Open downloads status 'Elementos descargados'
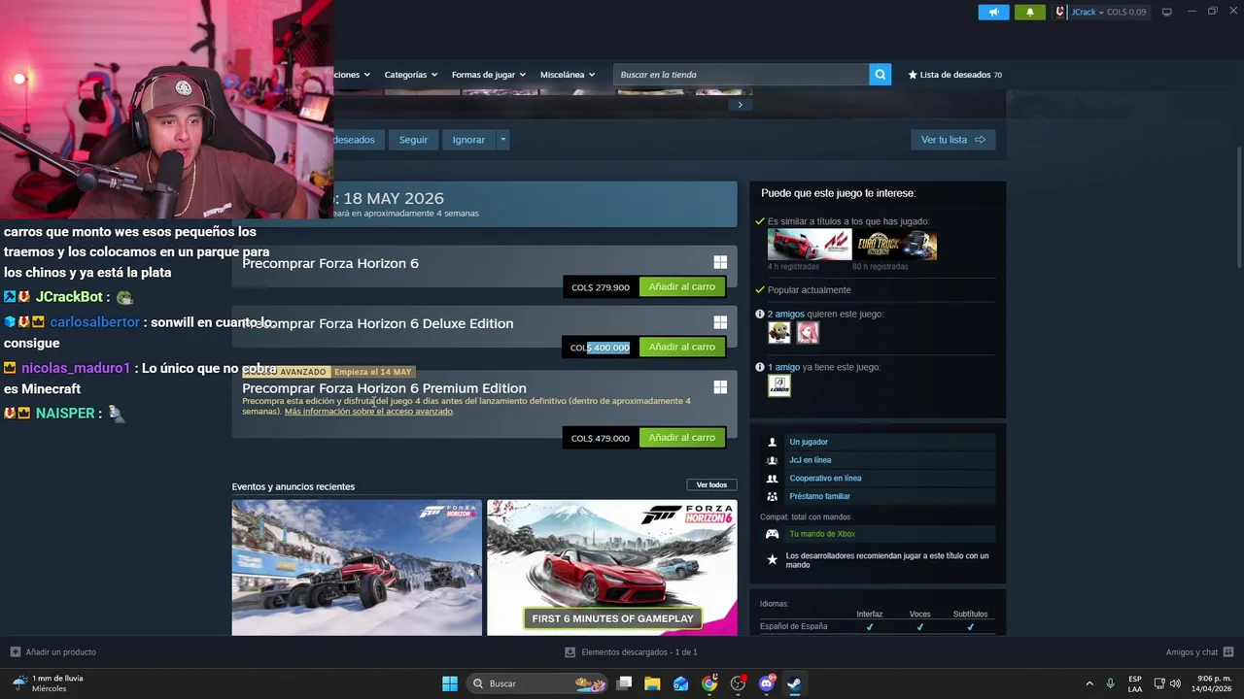The image size is (1244, 699). 631,652
